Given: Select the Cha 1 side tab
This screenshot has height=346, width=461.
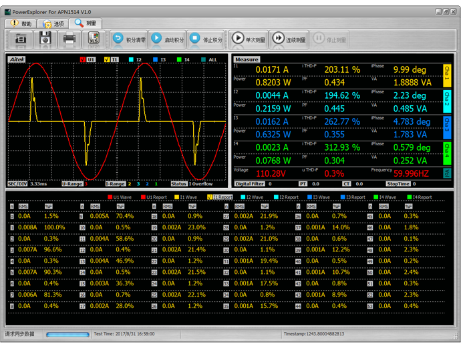Looking at the screenshot, I should (447, 76).
